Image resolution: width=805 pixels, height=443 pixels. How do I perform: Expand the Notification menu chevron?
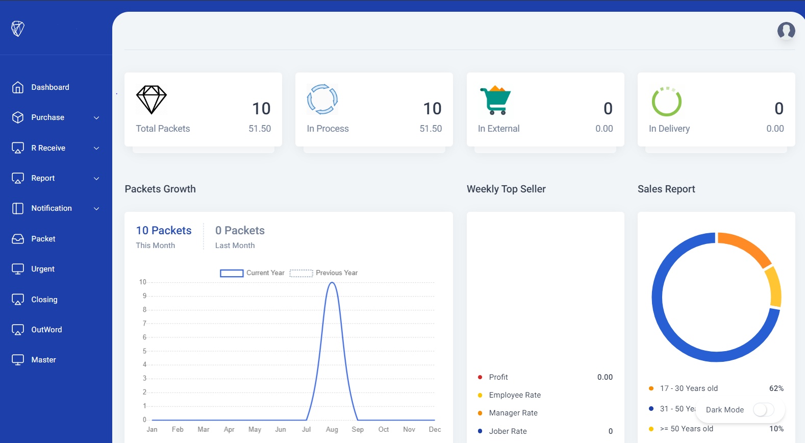pos(96,209)
